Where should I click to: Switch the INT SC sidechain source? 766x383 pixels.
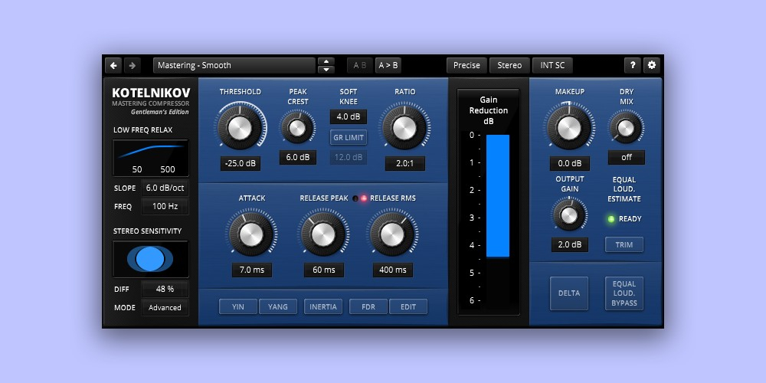tap(552, 65)
